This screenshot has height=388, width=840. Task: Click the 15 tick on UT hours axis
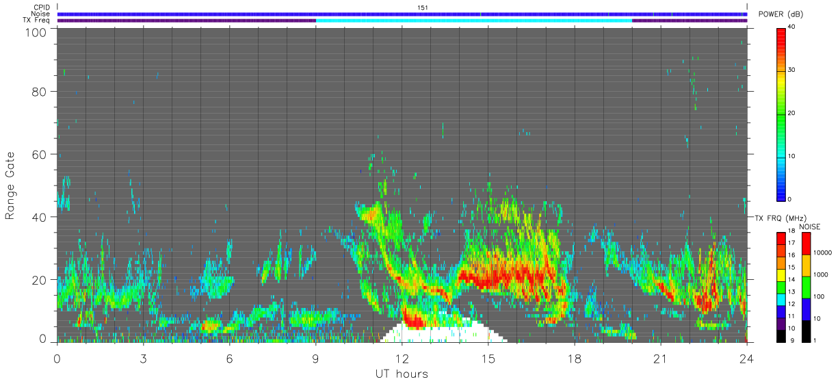coord(488,358)
